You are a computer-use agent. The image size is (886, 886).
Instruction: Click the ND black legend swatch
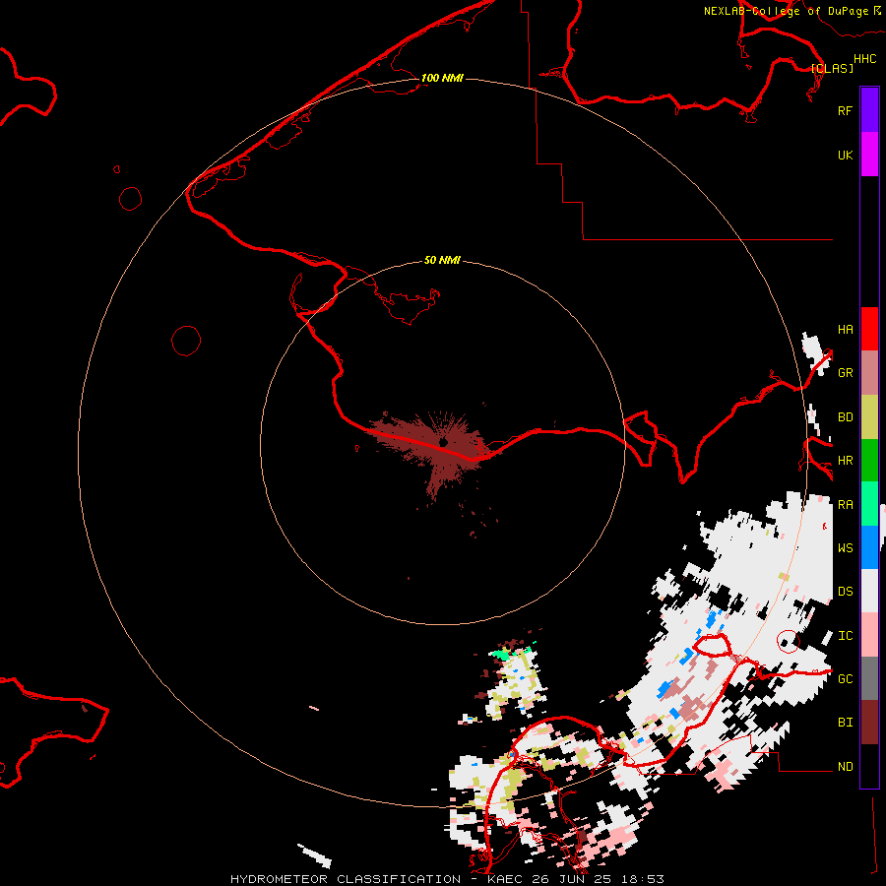click(x=869, y=766)
